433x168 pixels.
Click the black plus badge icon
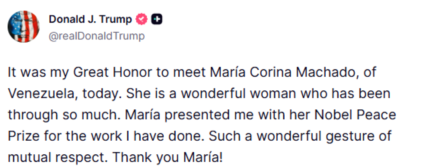[x=156, y=20]
